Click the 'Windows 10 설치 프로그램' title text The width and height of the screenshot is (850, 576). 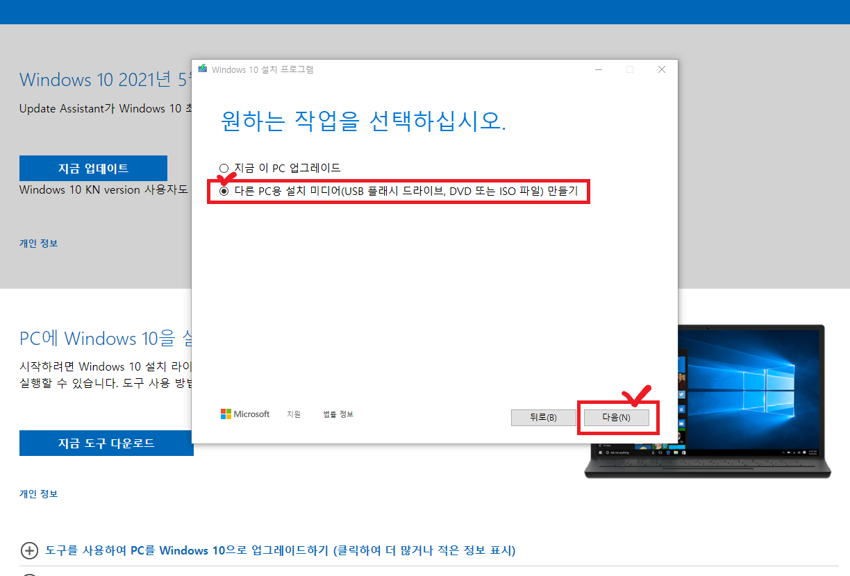click(x=262, y=69)
